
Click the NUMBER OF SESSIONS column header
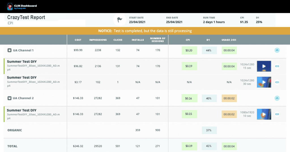(157, 40)
